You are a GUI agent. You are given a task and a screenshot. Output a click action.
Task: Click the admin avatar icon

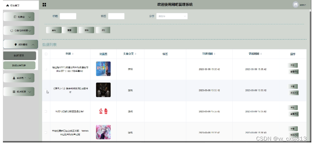pyautogui.click(x=296, y=5)
